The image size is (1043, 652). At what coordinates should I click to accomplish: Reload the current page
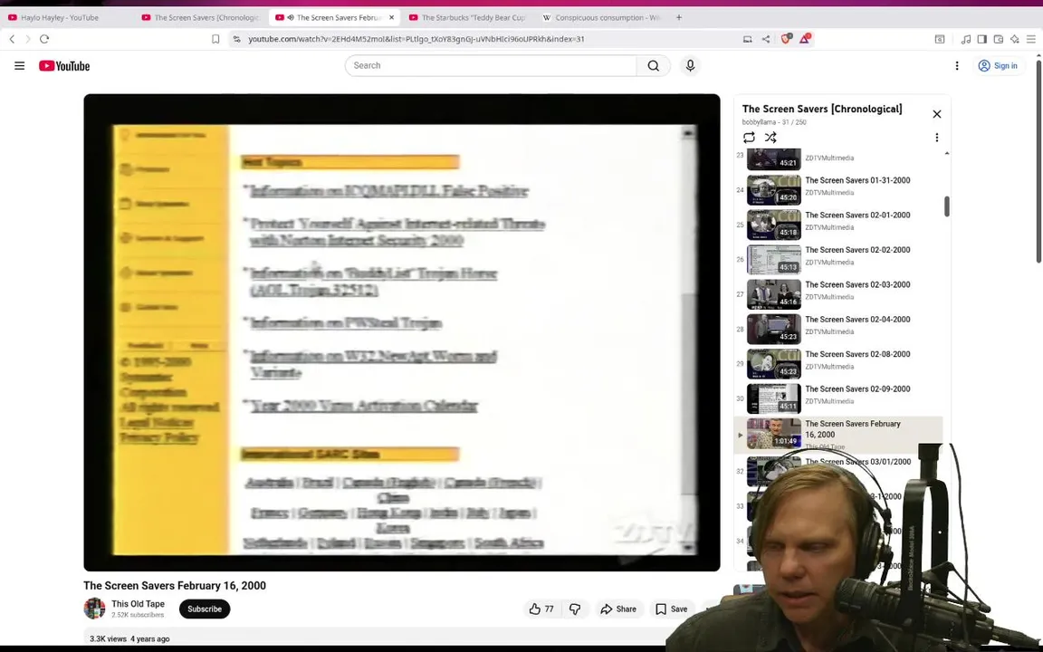(44, 39)
